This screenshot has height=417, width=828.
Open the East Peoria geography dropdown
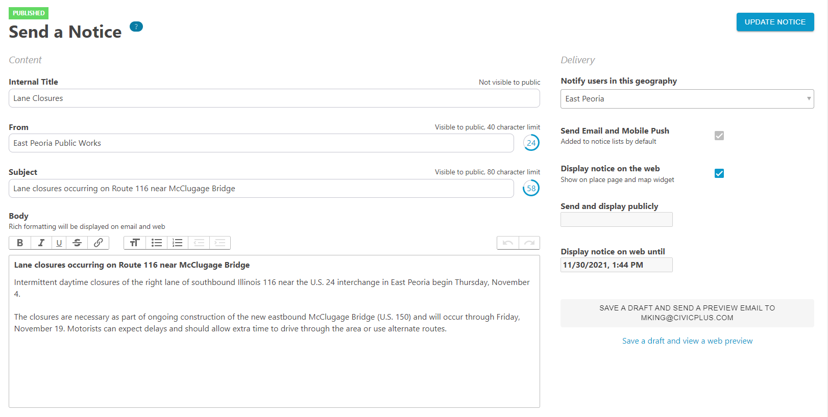(x=687, y=99)
